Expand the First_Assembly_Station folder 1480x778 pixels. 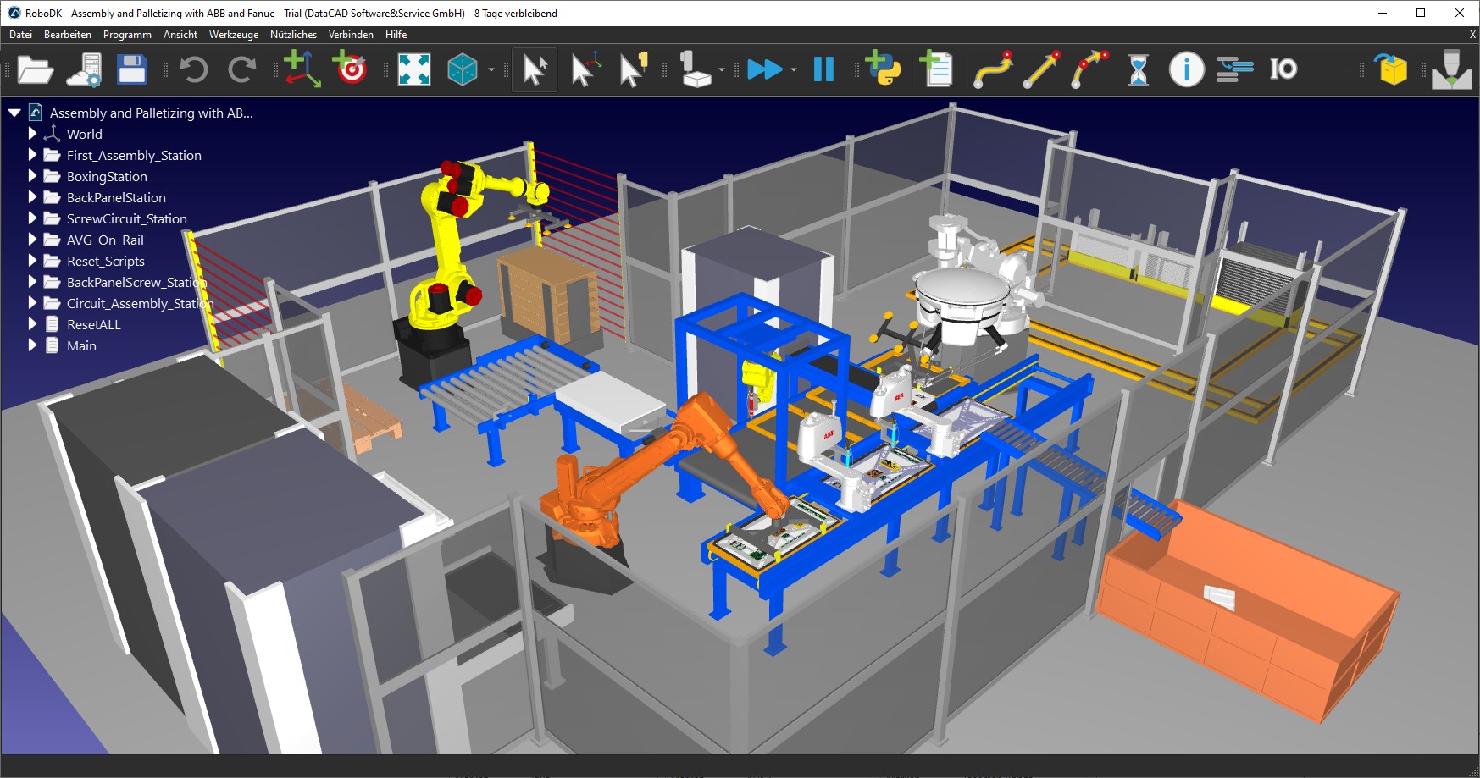[x=32, y=155]
